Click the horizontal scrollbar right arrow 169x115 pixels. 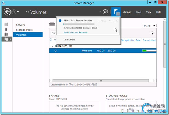click(x=155, y=81)
